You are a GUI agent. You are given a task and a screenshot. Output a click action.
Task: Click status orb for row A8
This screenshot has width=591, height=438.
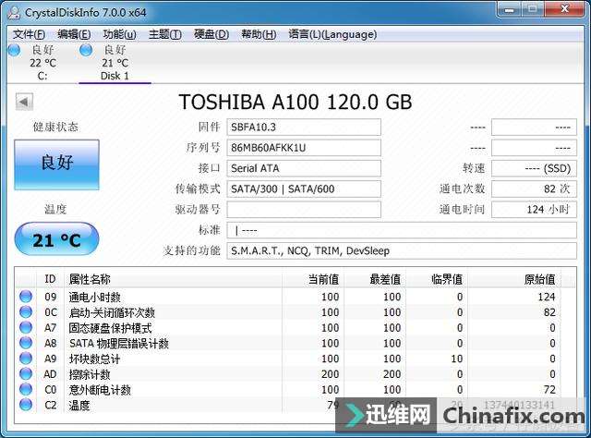(x=26, y=343)
